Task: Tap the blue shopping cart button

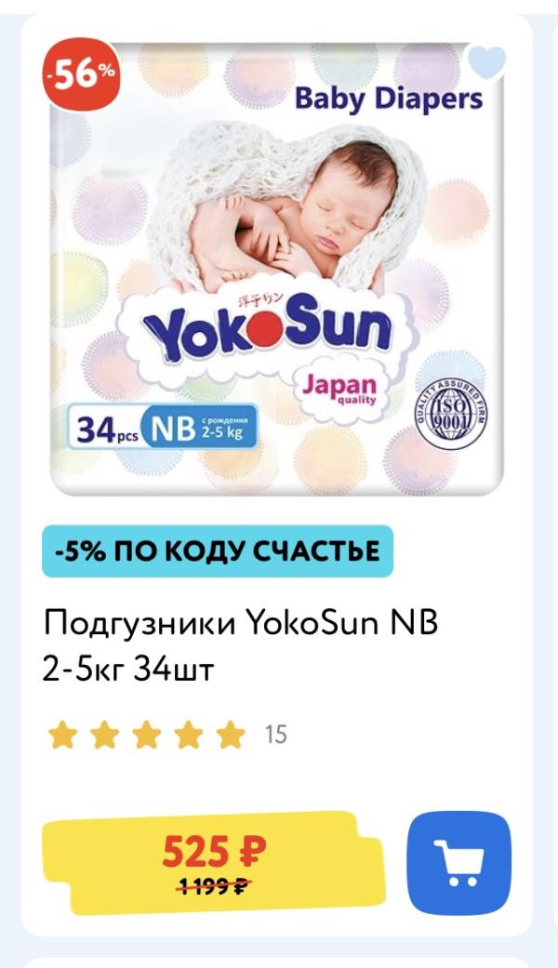Action: tap(459, 862)
